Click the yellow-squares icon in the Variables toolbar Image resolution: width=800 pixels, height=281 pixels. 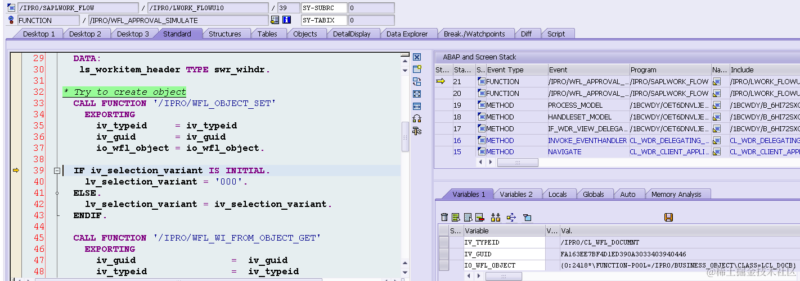496,217
